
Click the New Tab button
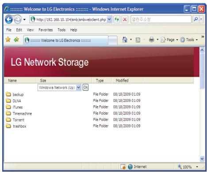click(113, 40)
